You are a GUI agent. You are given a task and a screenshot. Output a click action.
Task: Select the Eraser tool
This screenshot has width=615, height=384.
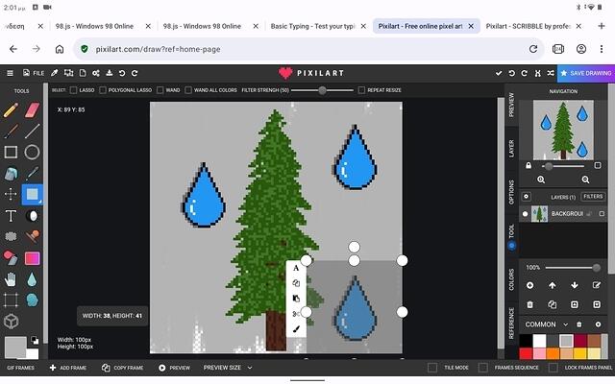[32, 109]
